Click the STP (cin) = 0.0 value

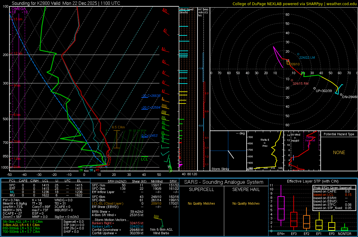74,225
